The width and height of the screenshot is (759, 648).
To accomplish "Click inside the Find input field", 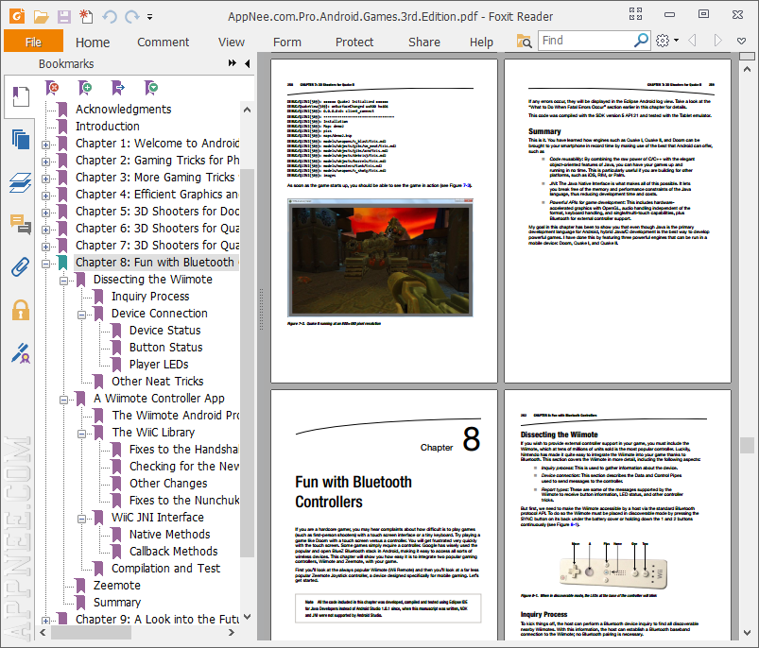I will tap(587, 40).
